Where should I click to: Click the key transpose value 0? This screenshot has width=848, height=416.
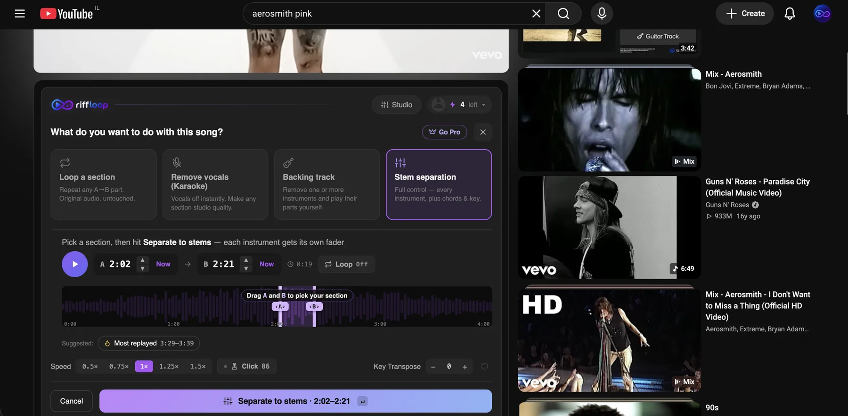click(449, 366)
